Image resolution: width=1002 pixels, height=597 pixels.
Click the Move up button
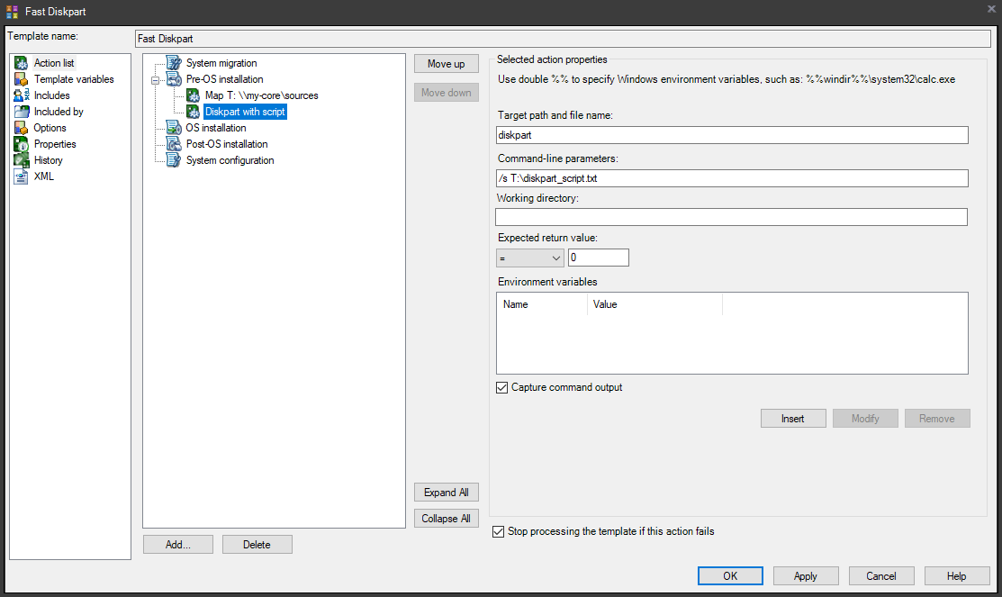tap(446, 64)
